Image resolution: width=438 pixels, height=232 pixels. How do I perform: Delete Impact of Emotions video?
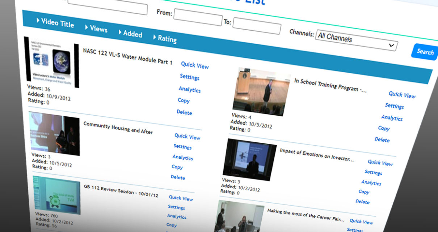(362, 201)
